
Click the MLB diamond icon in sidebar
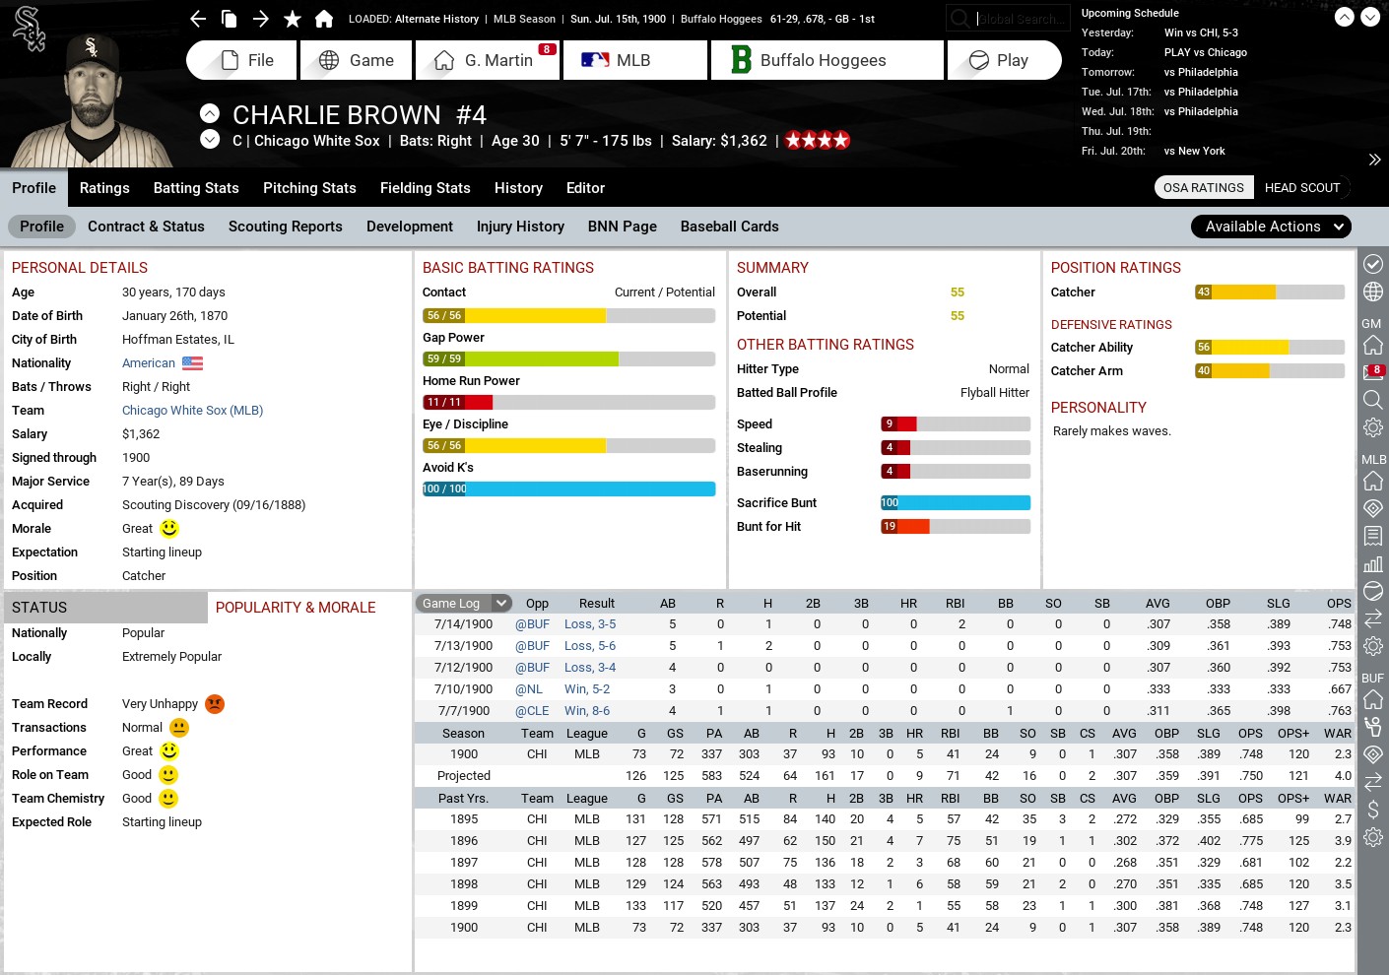[1373, 508]
